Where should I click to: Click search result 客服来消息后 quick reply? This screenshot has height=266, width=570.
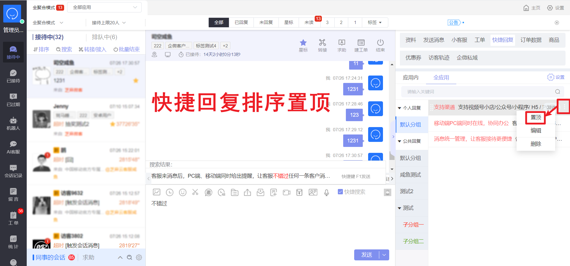[x=240, y=176]
